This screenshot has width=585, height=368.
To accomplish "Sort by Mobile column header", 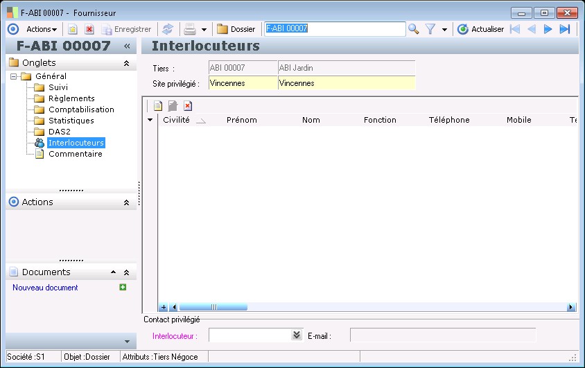I will point(519,120).
